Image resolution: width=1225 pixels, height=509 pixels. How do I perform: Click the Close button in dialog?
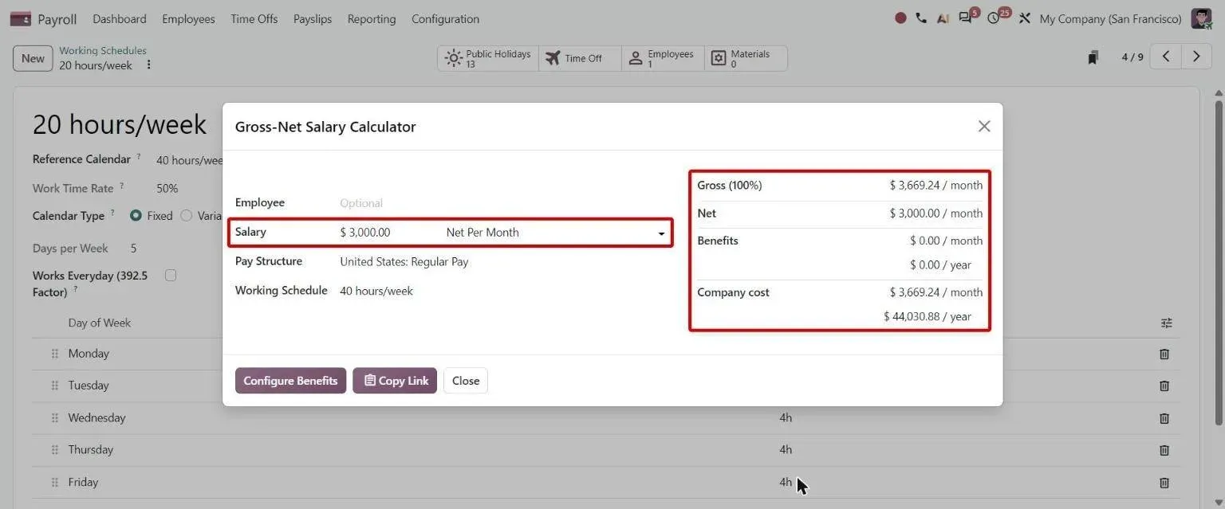[x=466, y=381]
